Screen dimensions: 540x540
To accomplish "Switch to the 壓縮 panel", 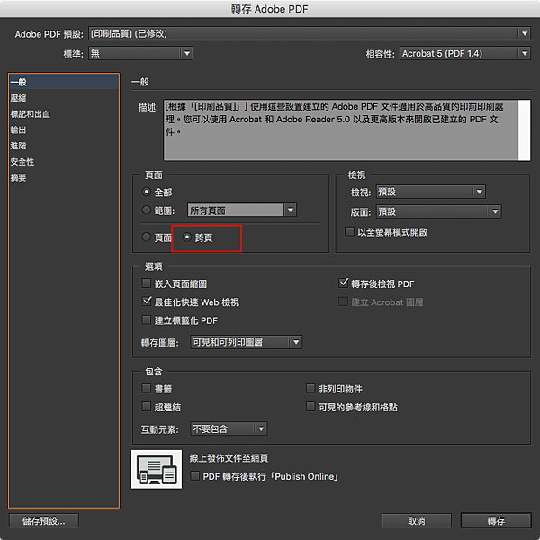I will 64,98.
